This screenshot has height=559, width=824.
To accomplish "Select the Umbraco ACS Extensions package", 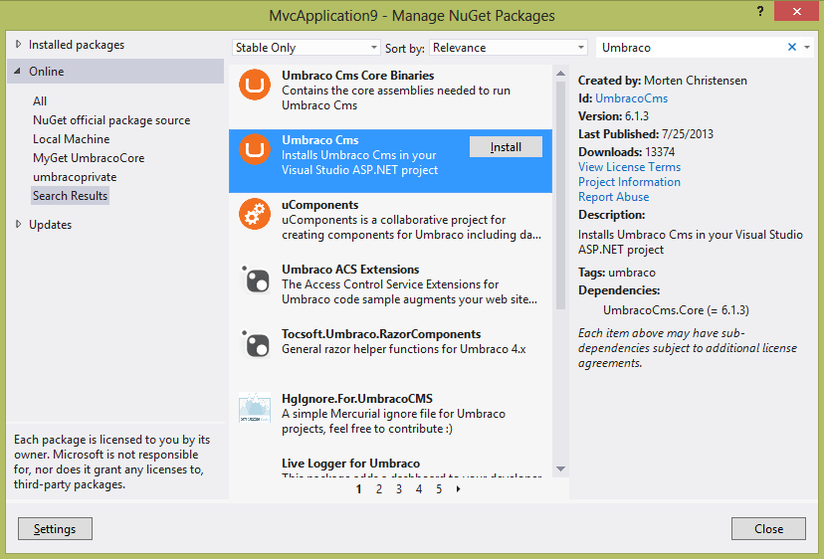I will point(390,290).
